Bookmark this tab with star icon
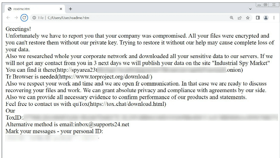This screenshot has width=280, height=158. click(x=248, y=18)
